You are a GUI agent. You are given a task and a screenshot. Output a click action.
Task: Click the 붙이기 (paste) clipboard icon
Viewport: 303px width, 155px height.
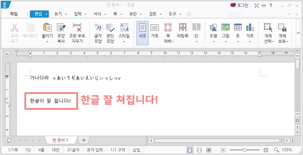(x=48, y=27)
